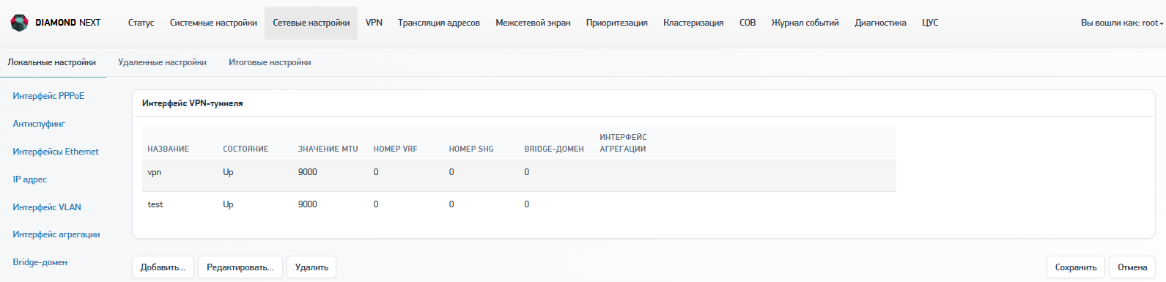Open the ЦУС menu

(x=930, y=23)
